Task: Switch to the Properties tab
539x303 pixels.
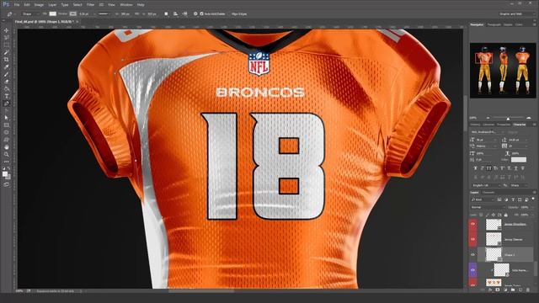Action: point(504,125)
